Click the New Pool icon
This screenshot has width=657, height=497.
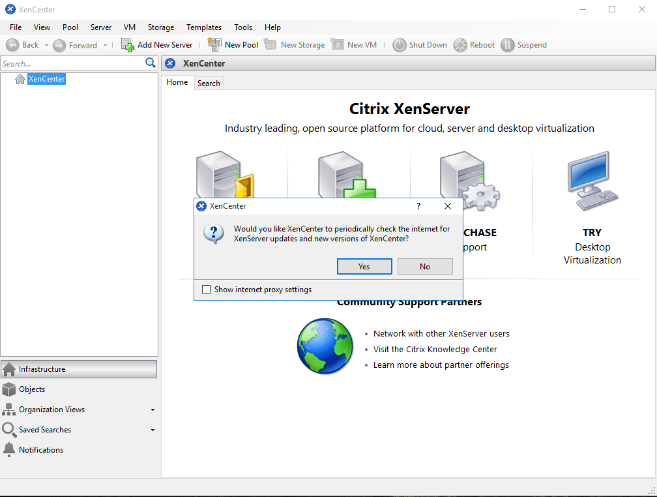click(x=214, y=44)
